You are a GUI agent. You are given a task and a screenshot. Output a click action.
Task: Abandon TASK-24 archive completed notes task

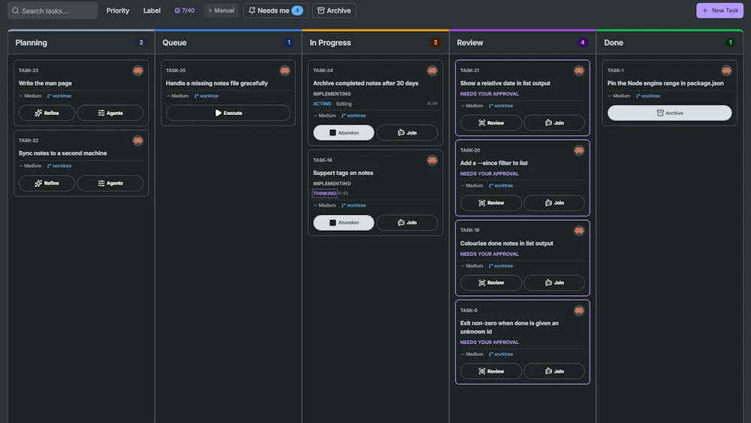tap(344, 133)
